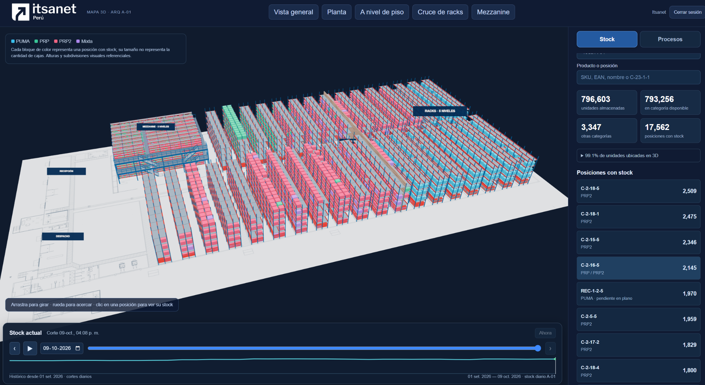Click the 793,256 en categoría disponible card
Image resolution: width=705 pixels, height=385 pixels.
(670, 102)
